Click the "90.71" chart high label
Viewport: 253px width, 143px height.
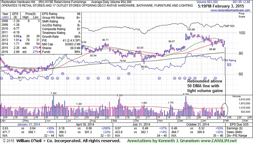coord(105,40)
